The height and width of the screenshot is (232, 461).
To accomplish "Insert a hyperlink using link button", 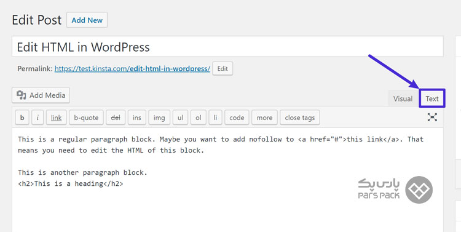I will (56, 118).
